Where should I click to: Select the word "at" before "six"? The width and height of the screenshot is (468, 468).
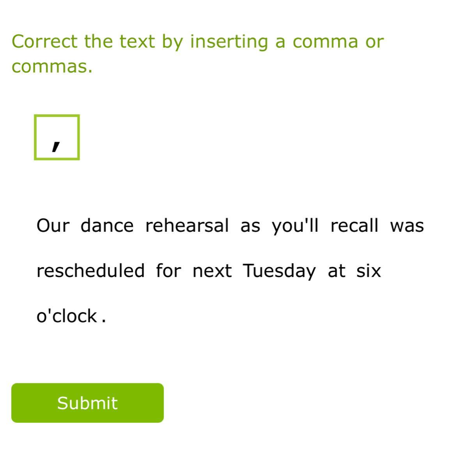coord(337,271)
